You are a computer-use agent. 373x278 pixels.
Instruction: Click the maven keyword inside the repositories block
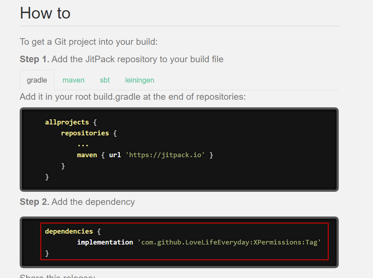pos(87,155)
